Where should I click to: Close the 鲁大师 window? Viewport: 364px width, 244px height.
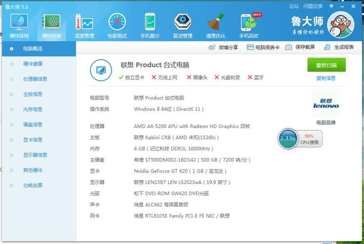[353, 6]
